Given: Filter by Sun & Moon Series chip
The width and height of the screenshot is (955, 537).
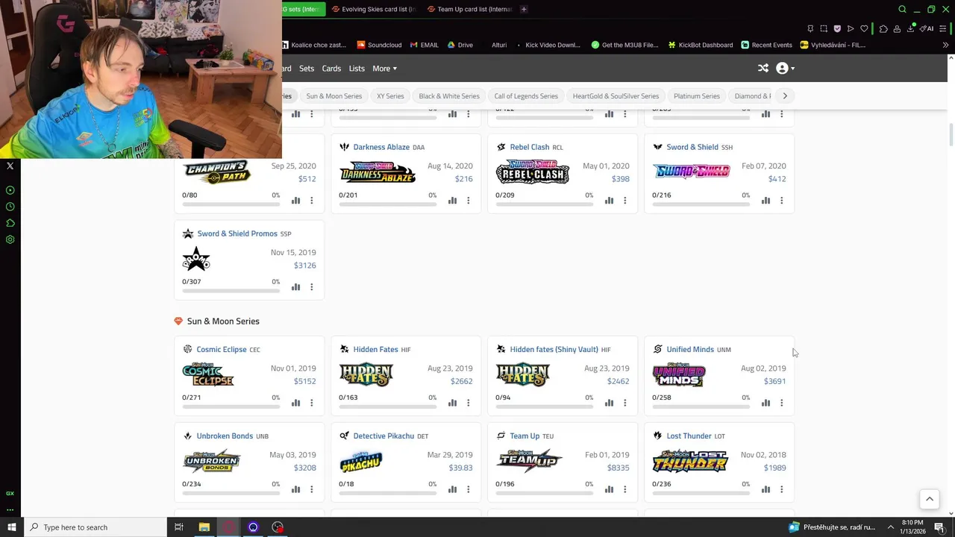Looking at the screenshot, I should click(334, 96).
